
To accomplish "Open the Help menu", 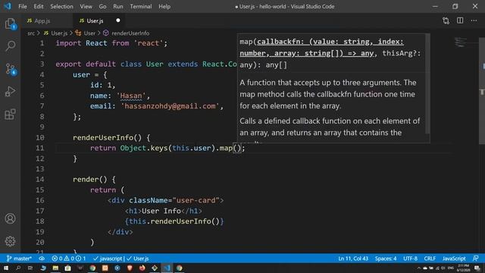I will pyautogui.click(x=164, y=6).
